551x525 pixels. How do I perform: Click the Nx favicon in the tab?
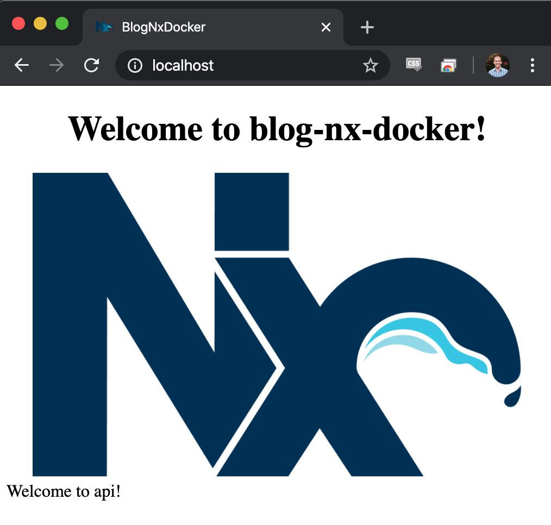(x=104, y=27)
